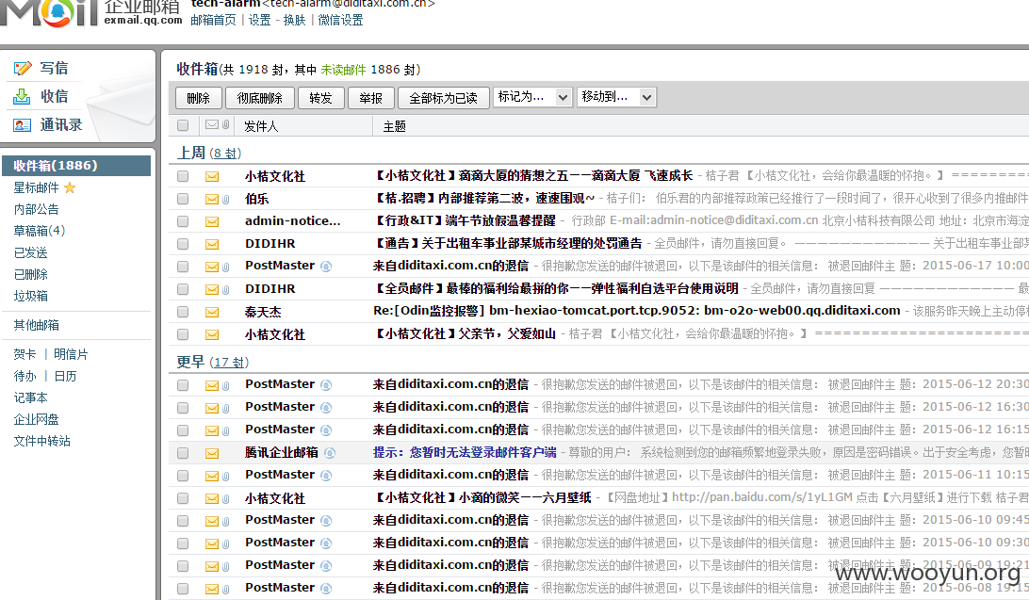This screenshot has height=600, width=1029.
Task: Click attachment clip icon in 伯乐 row
Action: 225,200
